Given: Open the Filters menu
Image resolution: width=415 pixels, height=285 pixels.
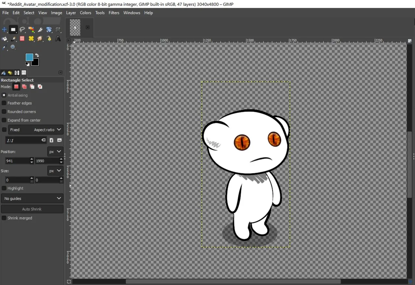Looking at the screenshot, I should pyautogui.click(x=114, y=13).
